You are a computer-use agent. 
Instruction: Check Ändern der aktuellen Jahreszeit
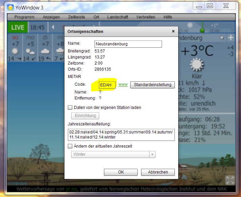70,146
